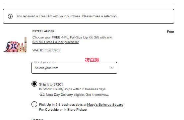The height and width of the screenshot is (120, 184).
Task: Click the 'Ship it to' label text
Action: coord(46,85)
